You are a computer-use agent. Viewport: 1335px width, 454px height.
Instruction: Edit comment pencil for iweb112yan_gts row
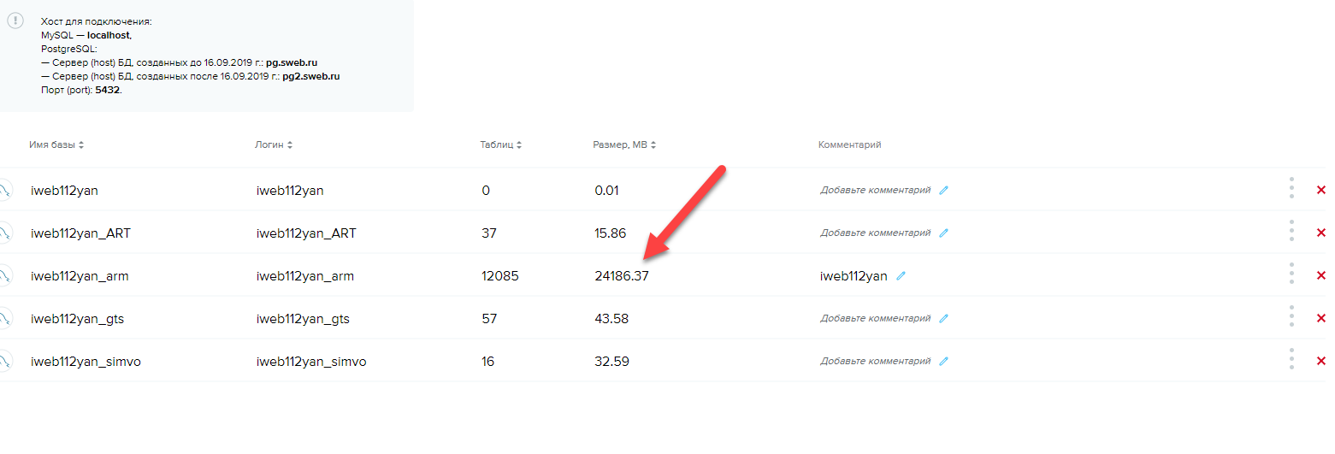(943, 318)
